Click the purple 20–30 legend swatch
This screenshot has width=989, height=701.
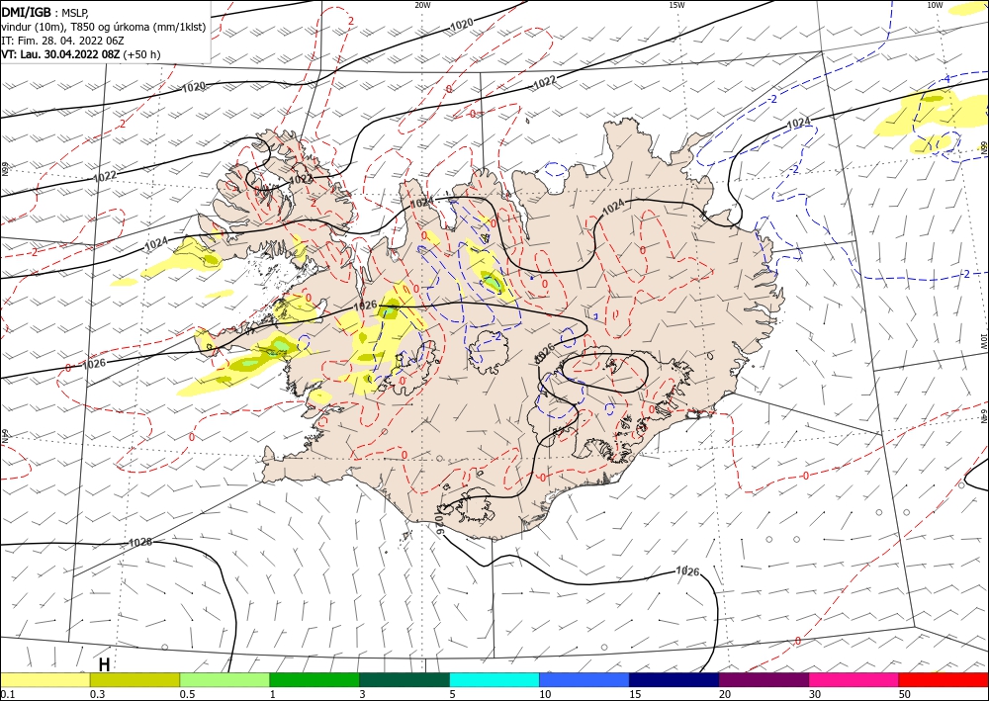click(764, 679)
